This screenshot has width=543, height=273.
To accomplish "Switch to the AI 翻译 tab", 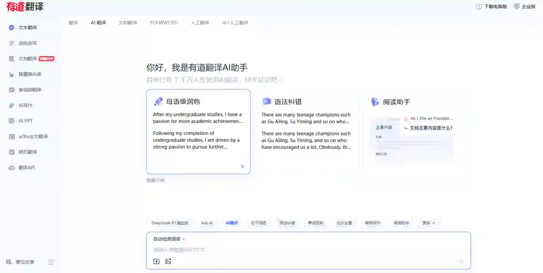I will 98,23.
